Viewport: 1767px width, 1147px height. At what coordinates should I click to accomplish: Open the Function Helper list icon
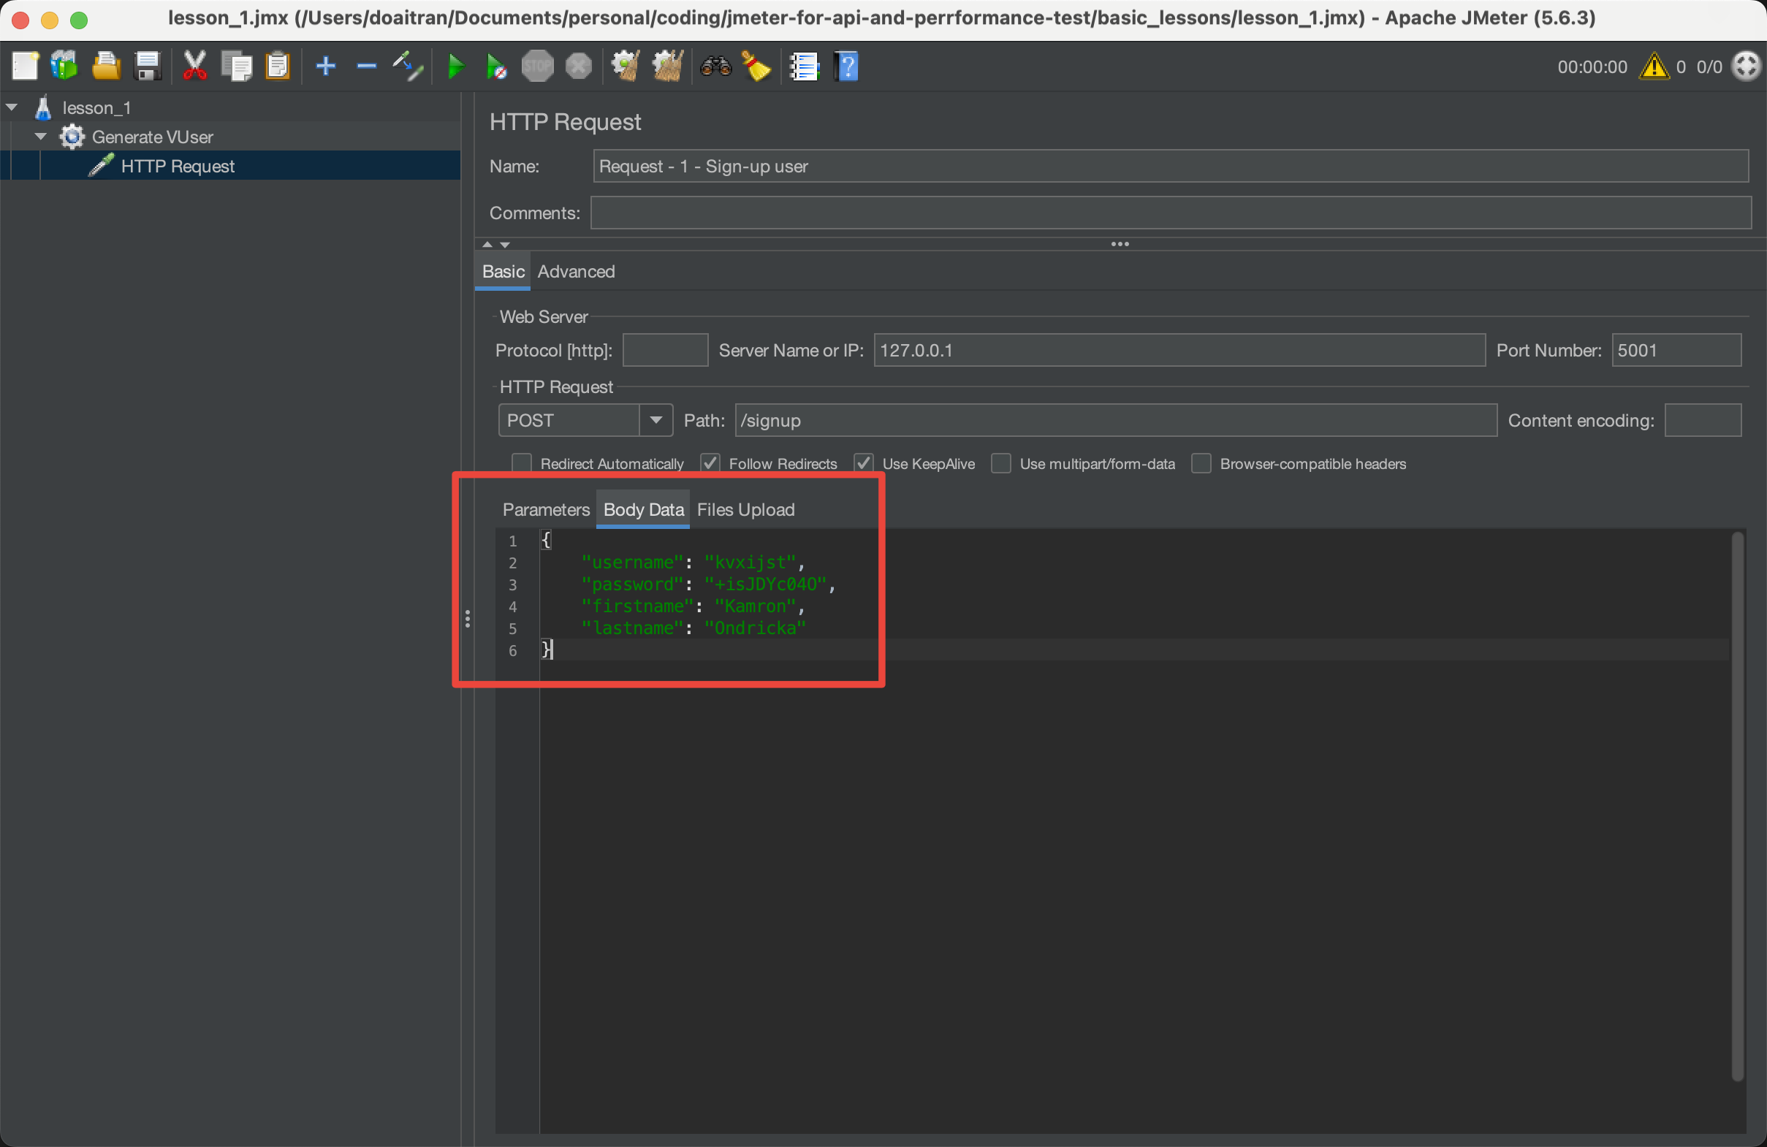tap(804, 66)
